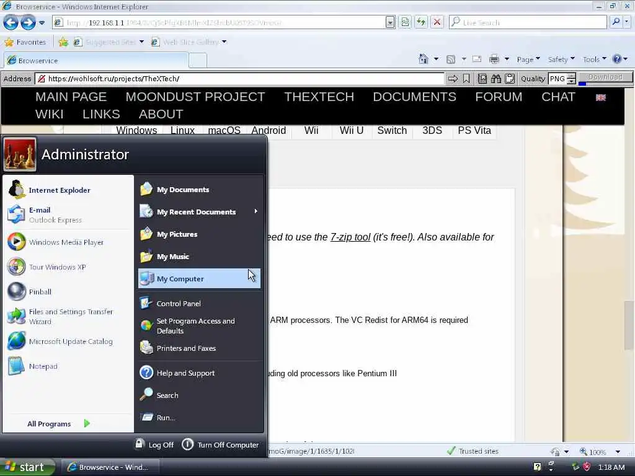Screen dimensions: 635x476
Task: Click the Home icon in the command bar
Action: pyautogui.click(x=423, y=59)
